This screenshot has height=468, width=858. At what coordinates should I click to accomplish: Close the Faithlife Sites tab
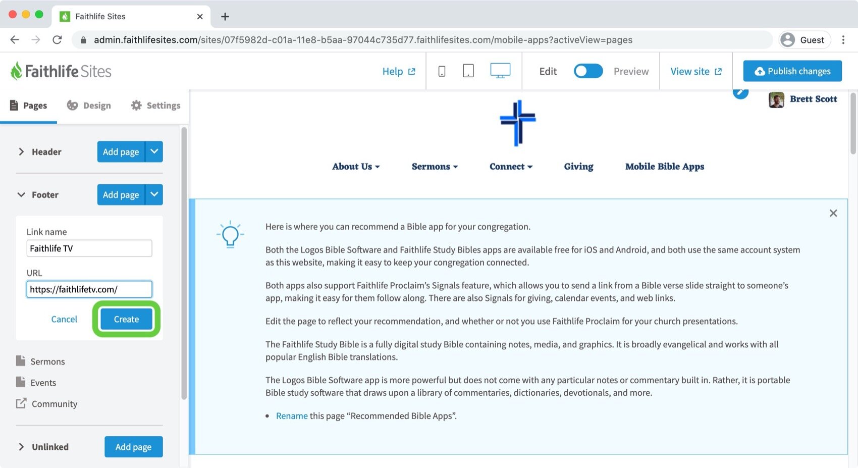click(x=200, y=17)
